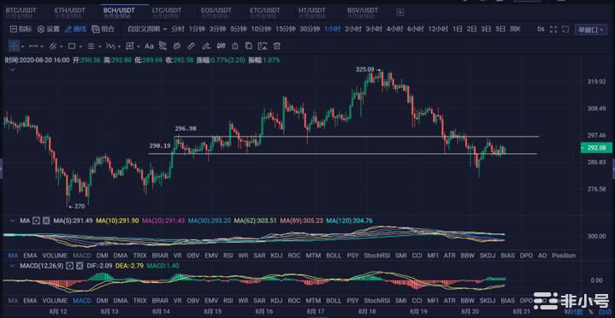Select the Aa text annotation tool
The height and width of the screenshot is (318, 615).
[149, 46]
